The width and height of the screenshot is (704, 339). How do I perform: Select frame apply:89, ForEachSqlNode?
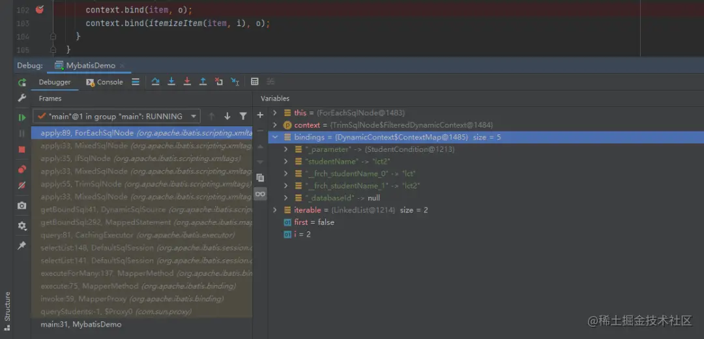[142, 133]
